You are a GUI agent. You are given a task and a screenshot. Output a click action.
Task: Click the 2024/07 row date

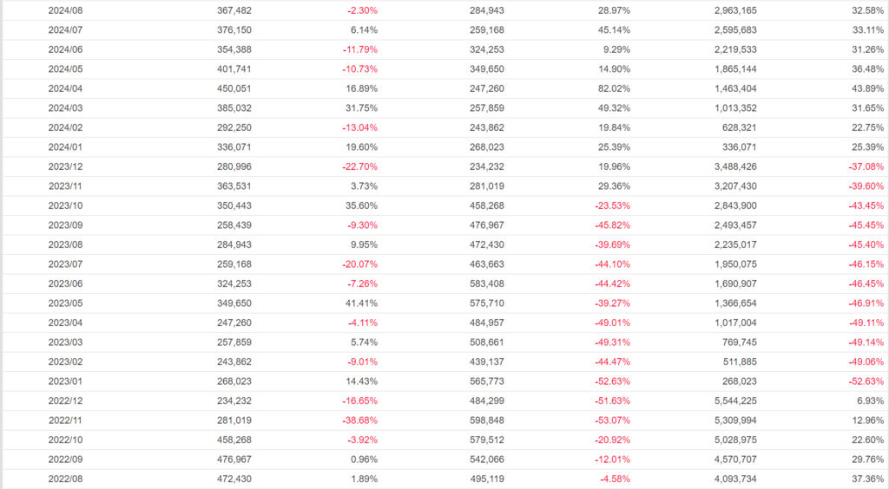[65, 29]
